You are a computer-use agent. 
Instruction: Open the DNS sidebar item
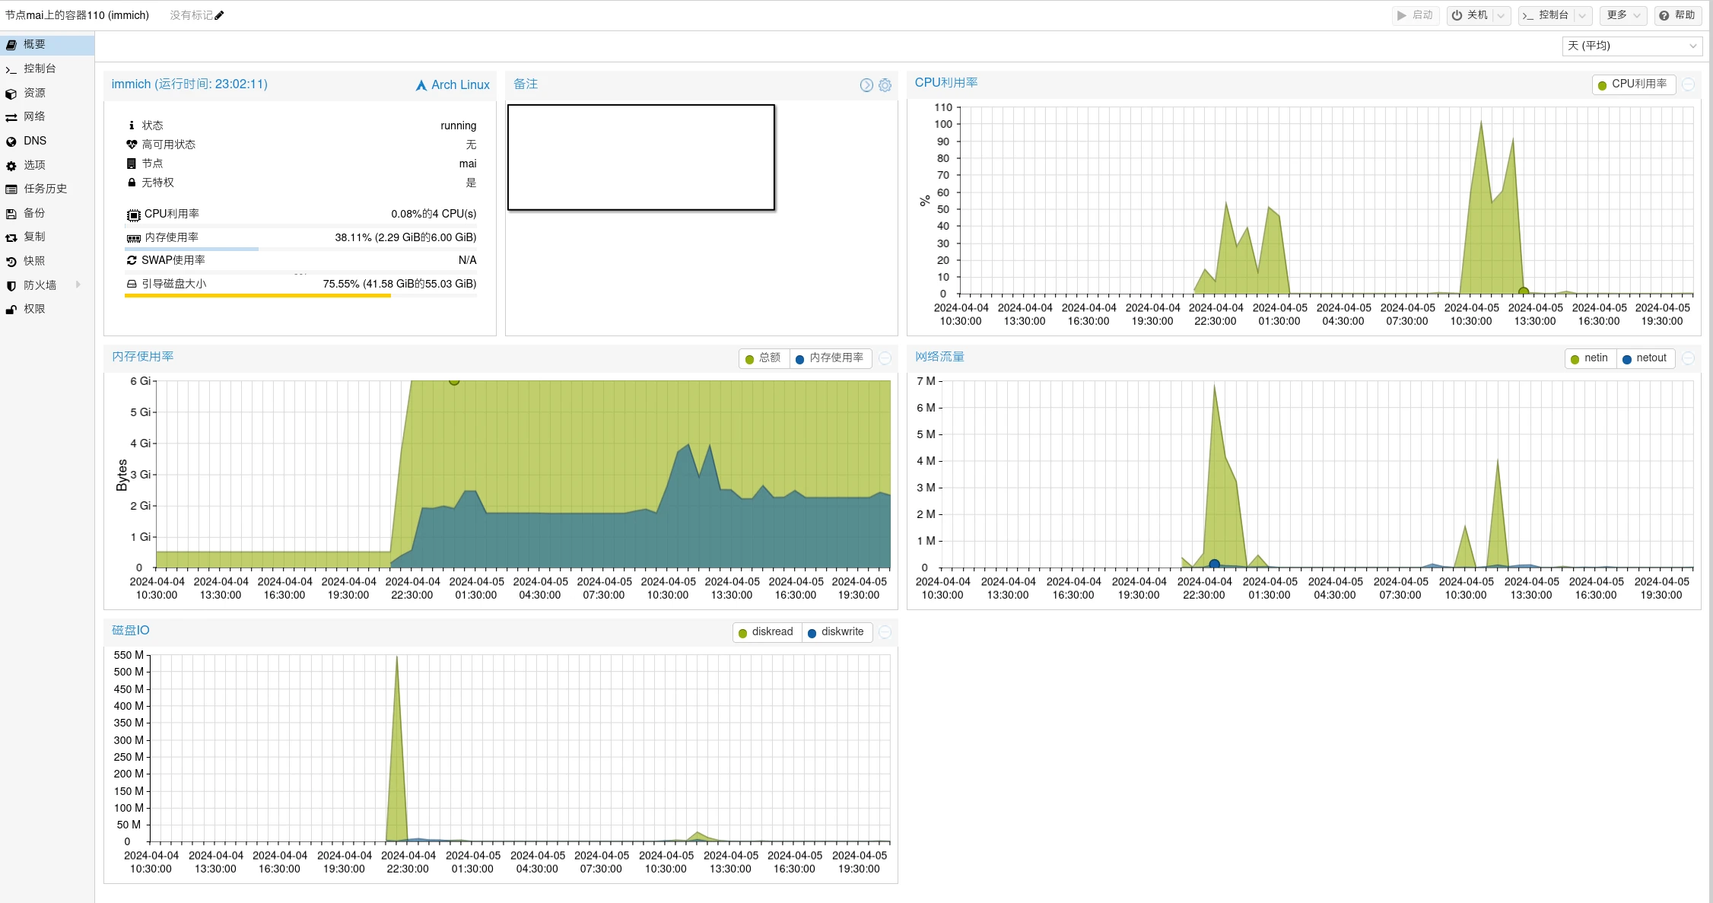pyautogui.click(x=47, y=141)
